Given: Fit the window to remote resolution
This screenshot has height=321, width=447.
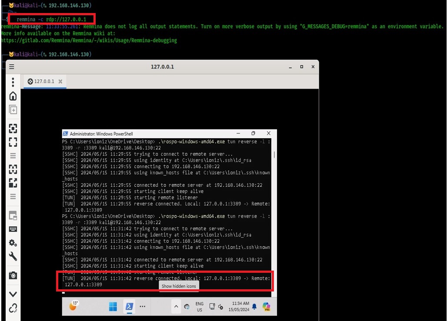Looking at the screenshot, I should tap(13, 129).
